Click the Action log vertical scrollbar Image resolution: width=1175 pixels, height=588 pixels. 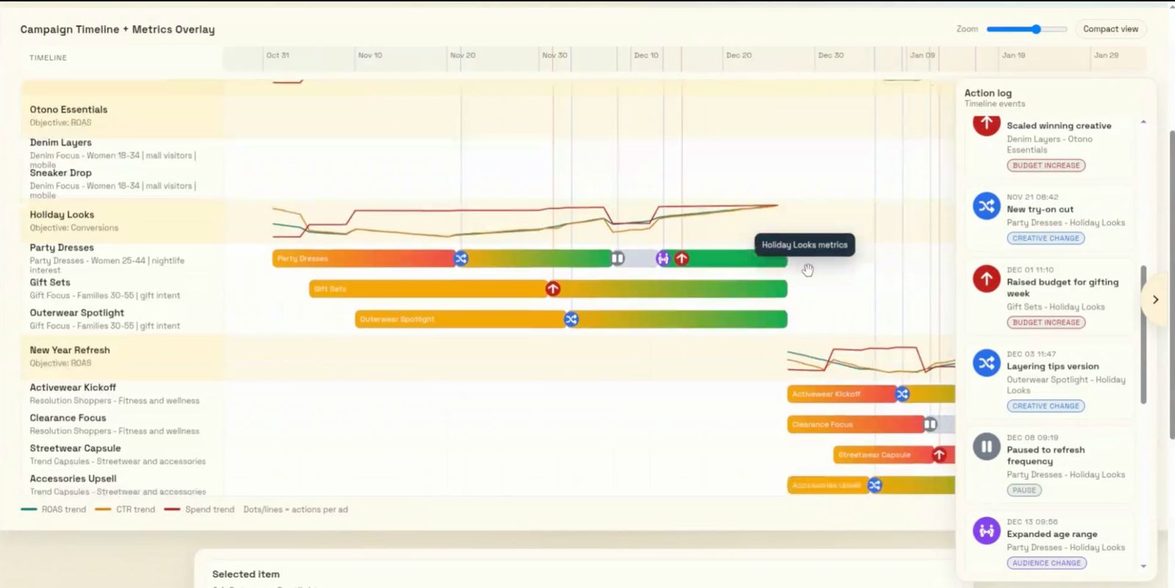coord(1143,334)
